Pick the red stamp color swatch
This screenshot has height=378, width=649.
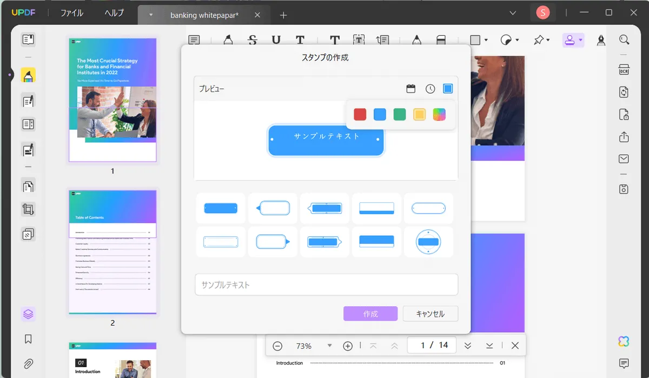click(360, 114)
